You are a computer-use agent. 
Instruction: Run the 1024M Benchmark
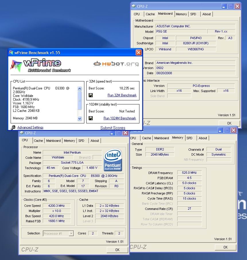(120, 118)
